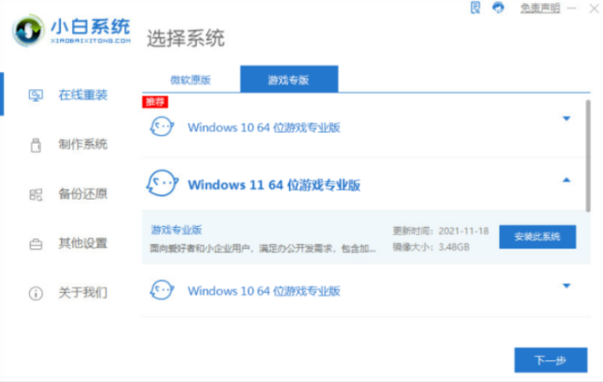Click the 其他设置 toolbox icon

(x=36, y=244)
